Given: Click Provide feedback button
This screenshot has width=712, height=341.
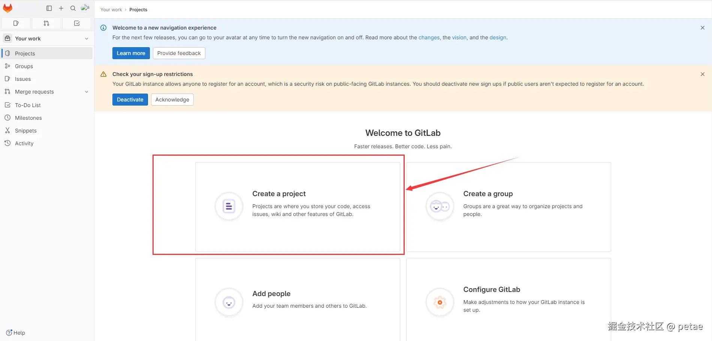Looking at the screenshot, I should pos(179,53).
